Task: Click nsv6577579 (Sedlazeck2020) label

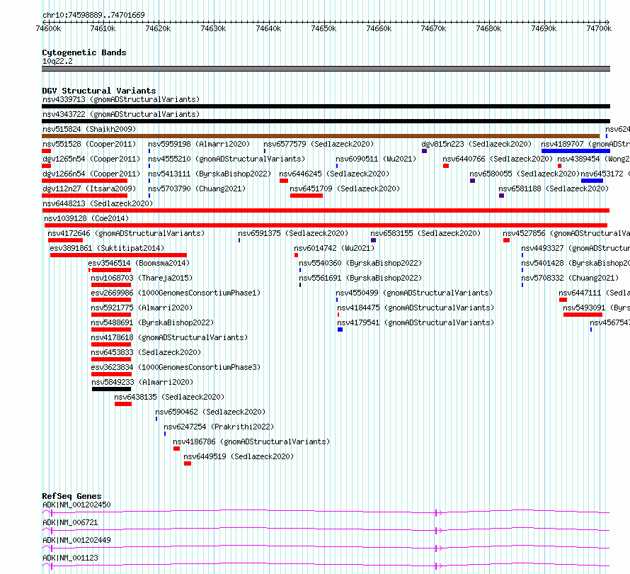Action: (319, 144)
